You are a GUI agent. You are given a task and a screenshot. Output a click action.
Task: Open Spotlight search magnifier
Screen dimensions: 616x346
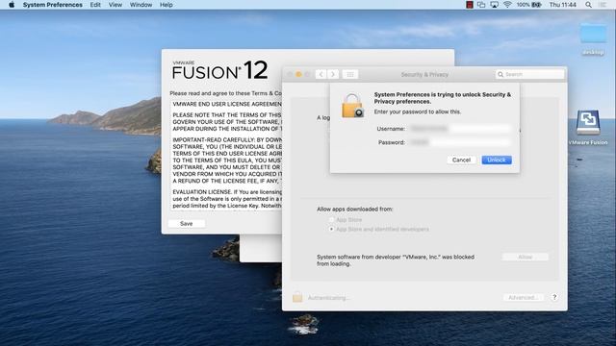(x=588, y=5)
